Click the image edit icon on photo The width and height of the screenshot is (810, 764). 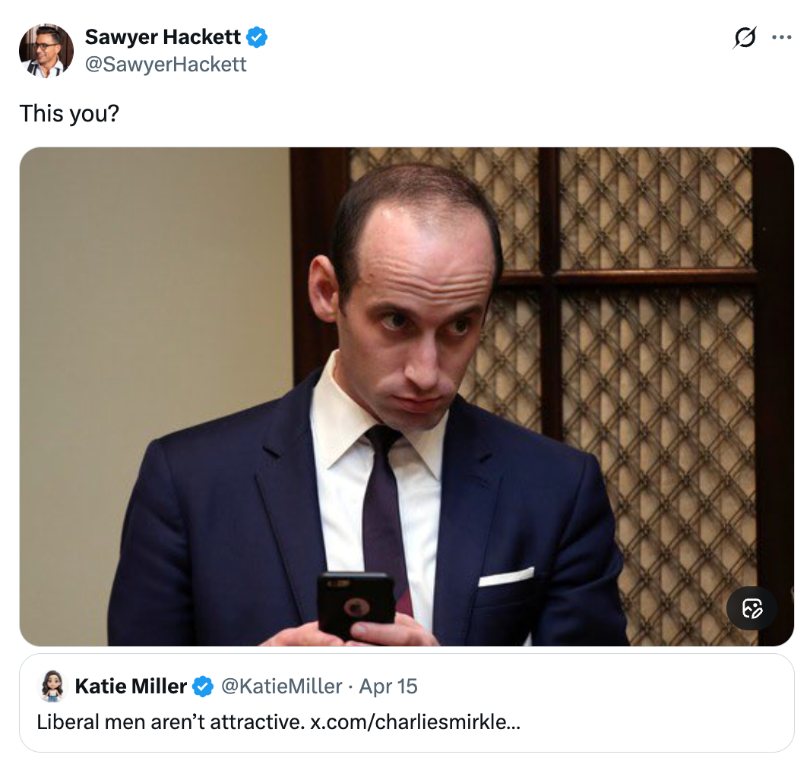[x=751, y=608]
